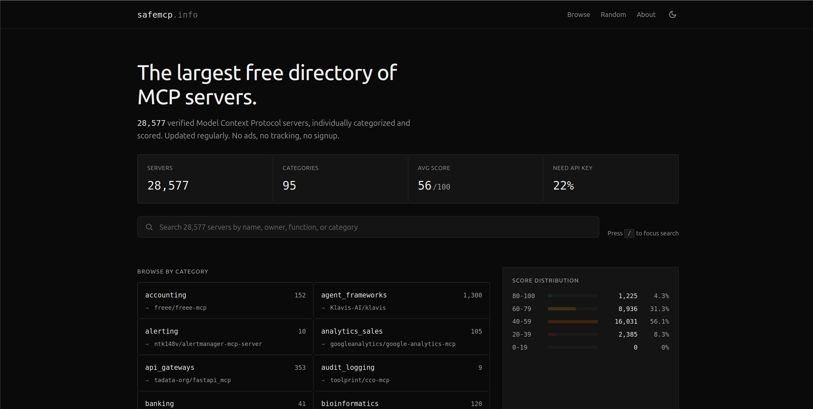Open the Random nav link
Screen dimensions: 813x409
(613, 15)
